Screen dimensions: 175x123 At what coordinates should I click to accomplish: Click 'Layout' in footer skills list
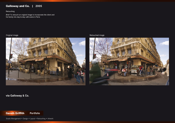[32, 119]
